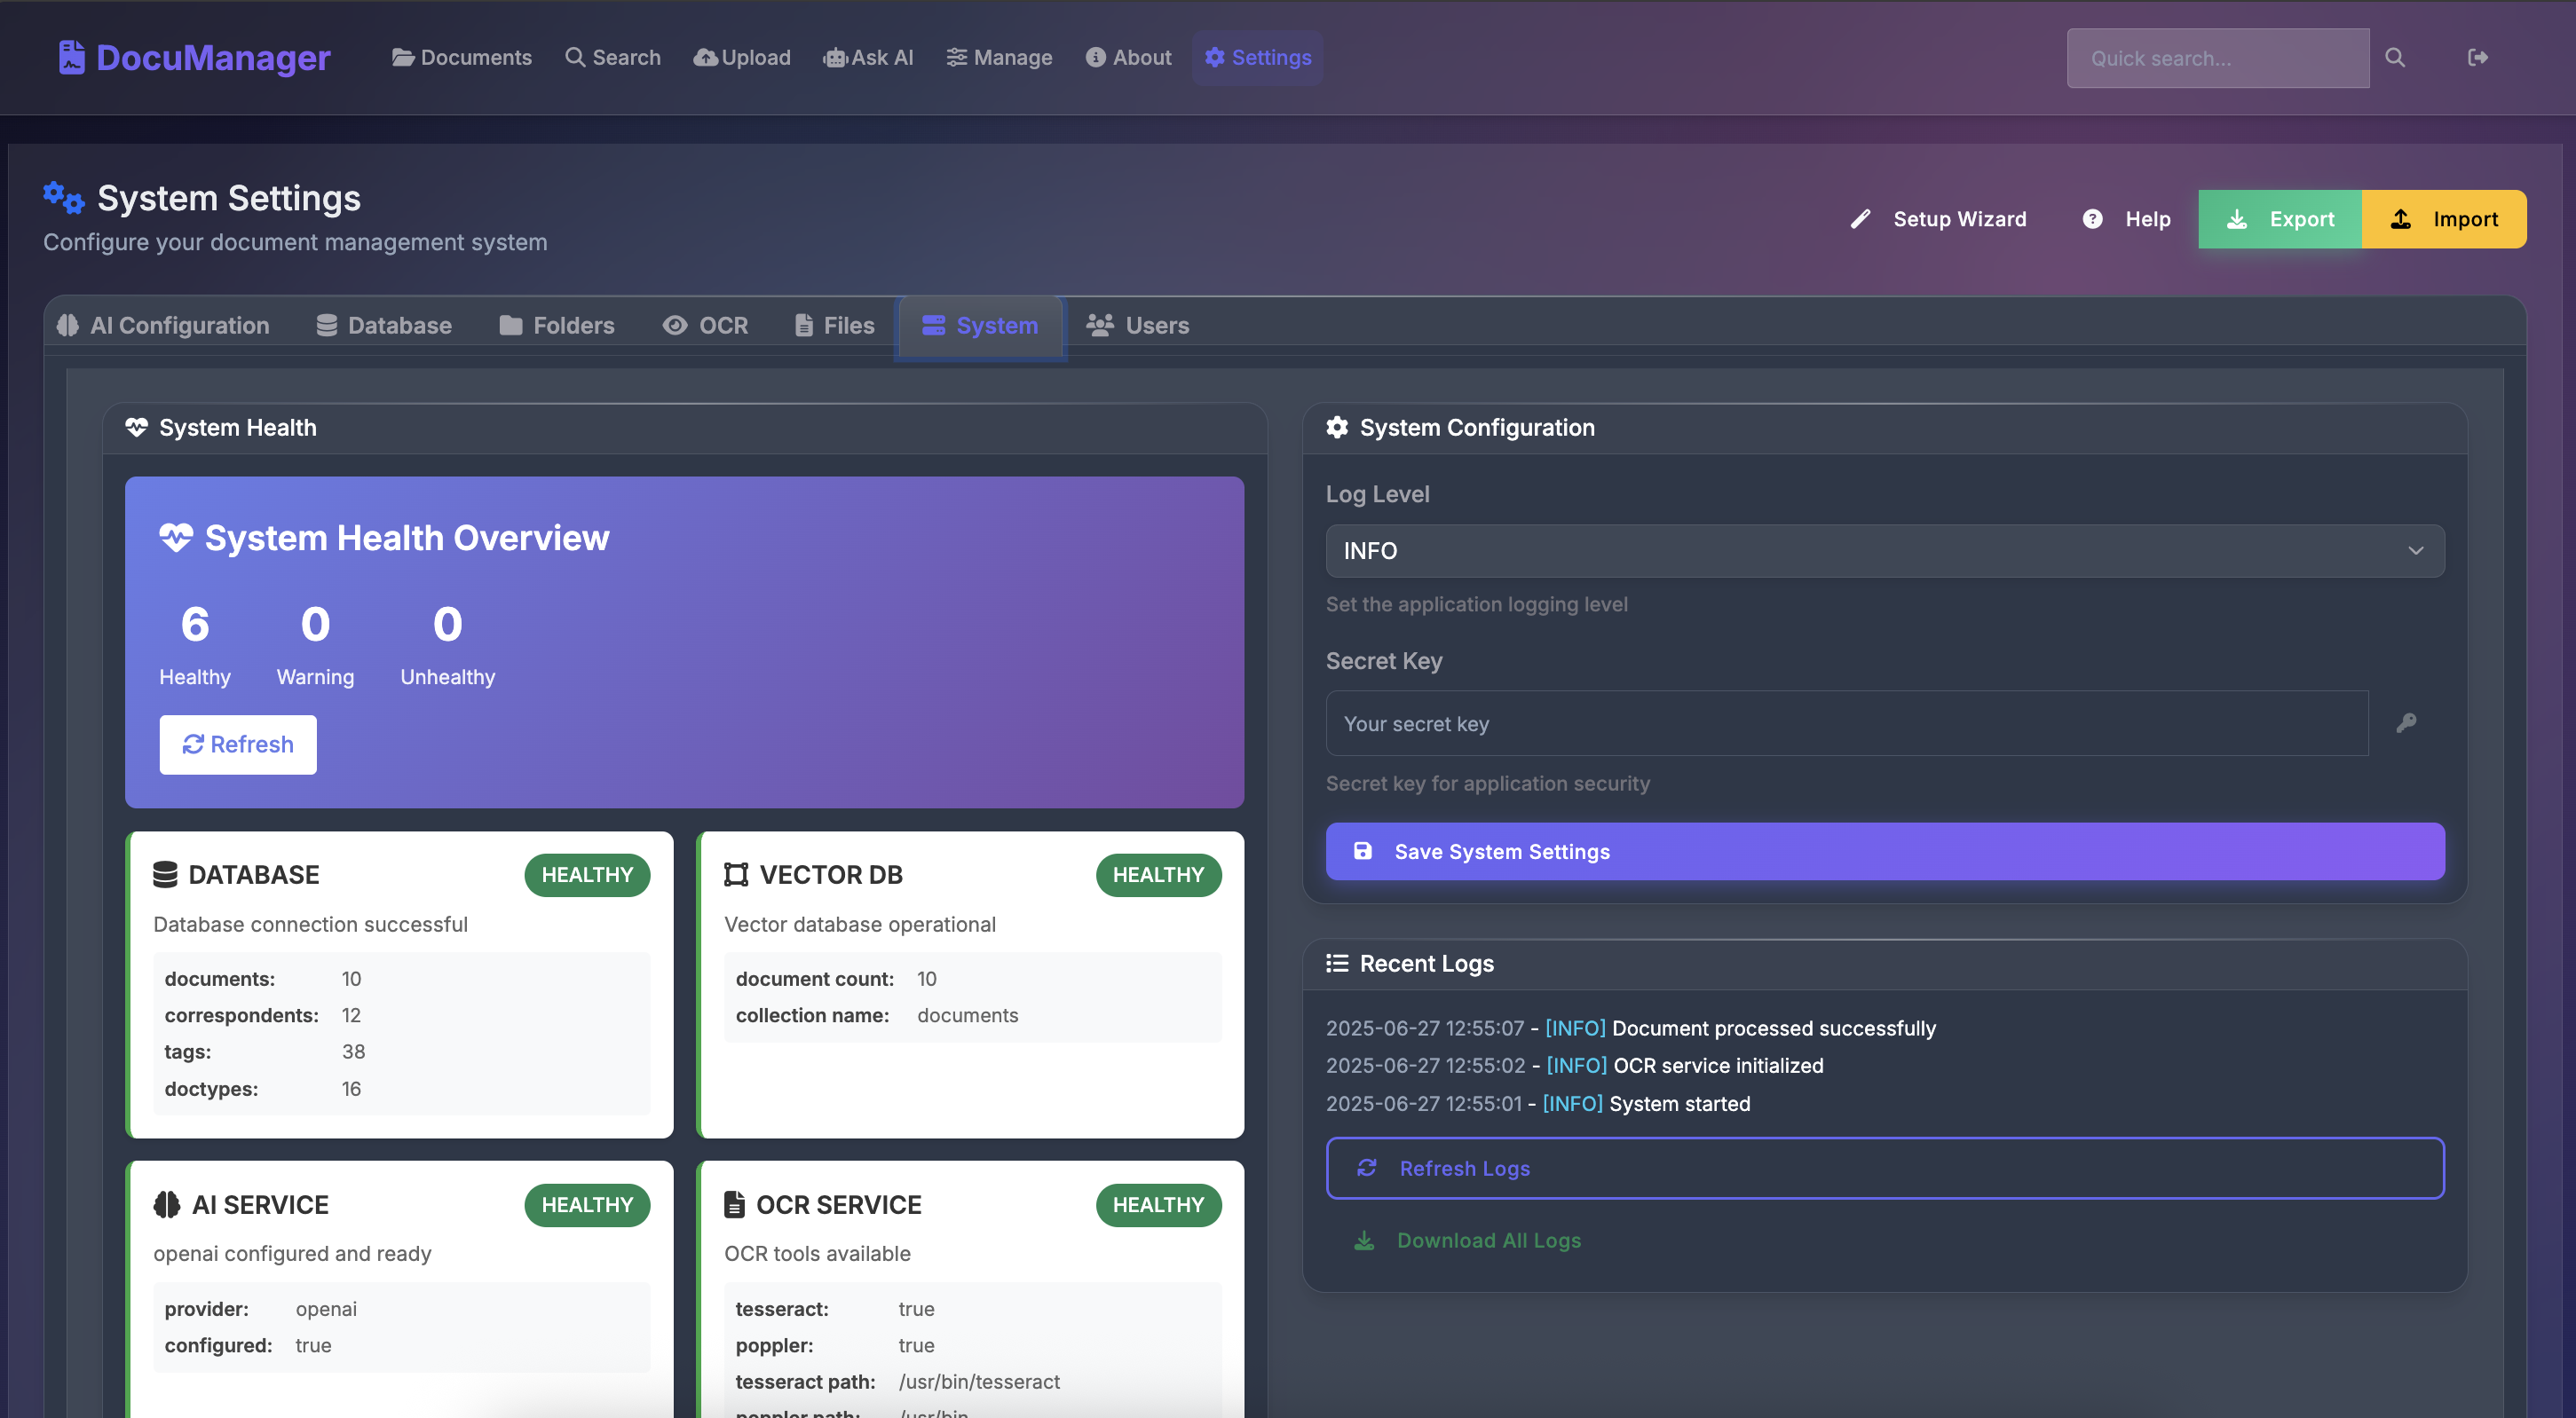Click the upload icon on Import button
Viewport: 2576px width, 1418px height.
pyautogui.click(x=2401, y=219)
